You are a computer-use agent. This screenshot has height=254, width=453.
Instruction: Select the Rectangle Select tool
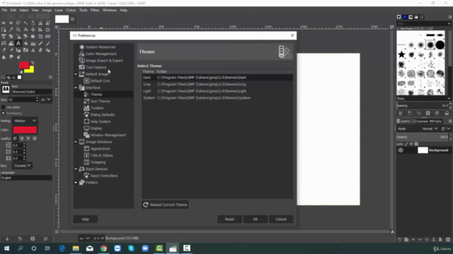pos(4,23)
